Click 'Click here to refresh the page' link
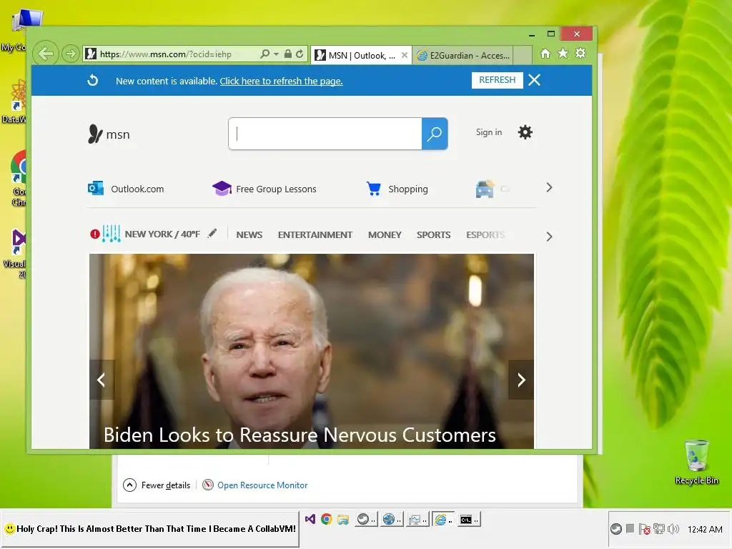732x549 pixels. (x=281, y=81)
